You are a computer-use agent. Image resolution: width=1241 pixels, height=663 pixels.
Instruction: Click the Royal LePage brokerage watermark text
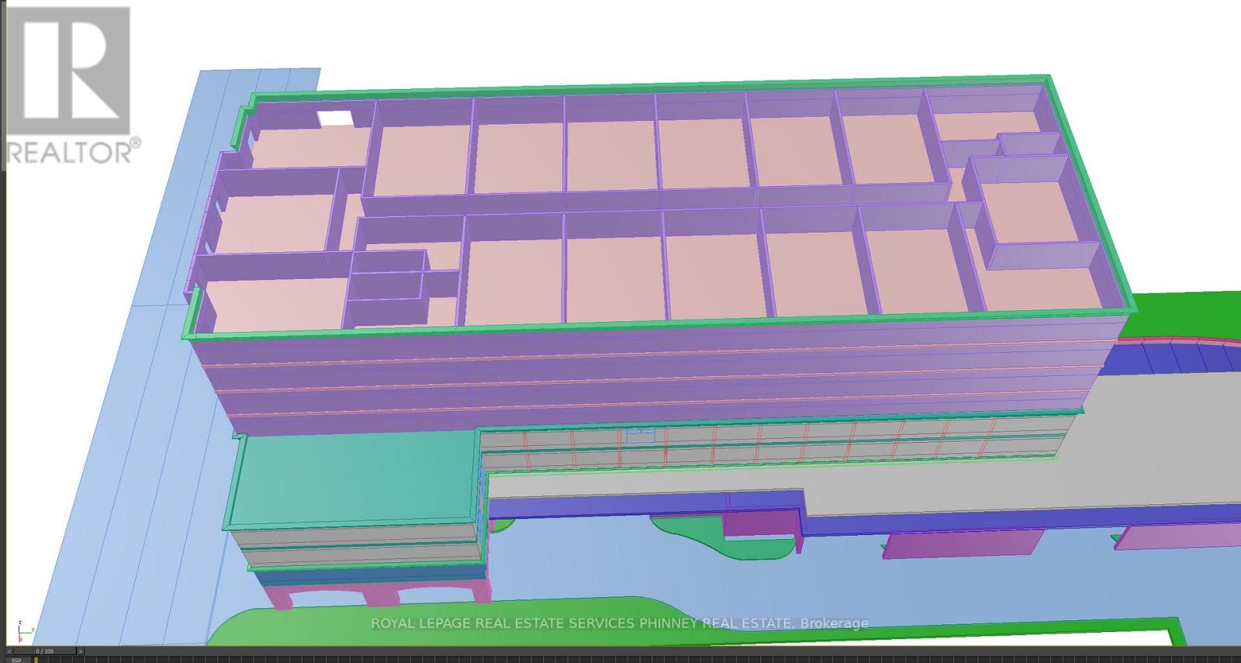tap(619, 623)
